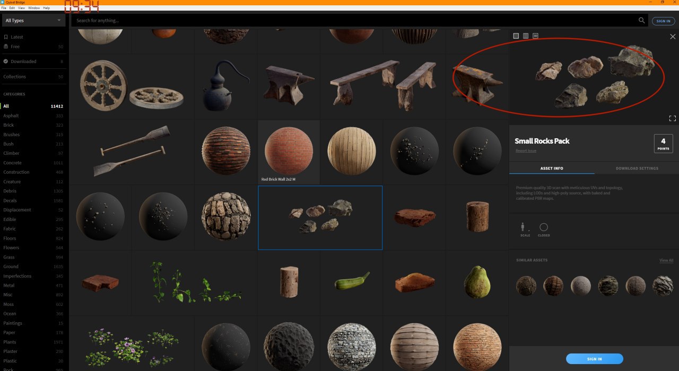The width and height of the screenshot is (679, 371).
Task: Select the Asphalt category
Action: [33, 116]
